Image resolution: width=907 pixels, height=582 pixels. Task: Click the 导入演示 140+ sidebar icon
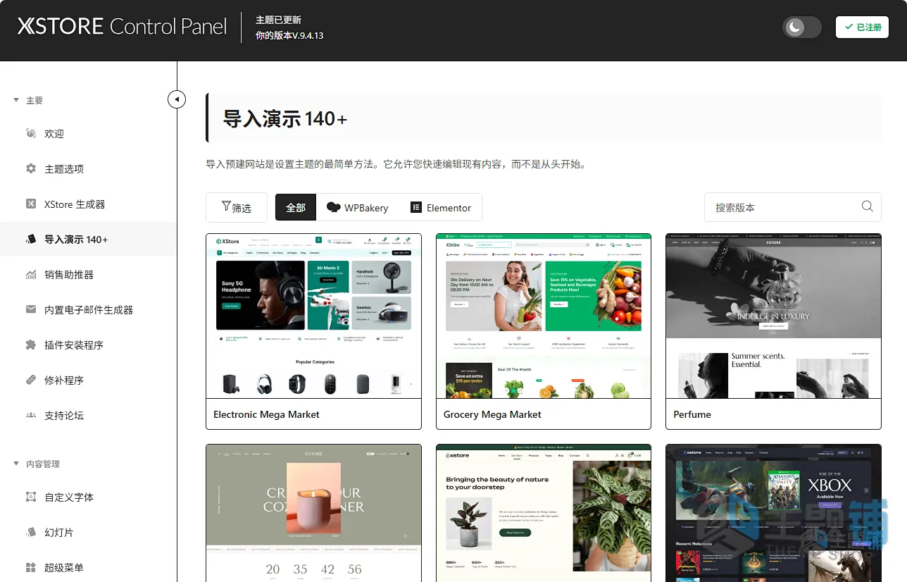(x=31, y=239)
